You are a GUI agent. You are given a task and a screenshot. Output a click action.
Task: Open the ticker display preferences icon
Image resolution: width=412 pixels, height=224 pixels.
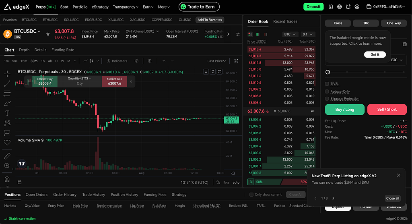pos(238,34)
